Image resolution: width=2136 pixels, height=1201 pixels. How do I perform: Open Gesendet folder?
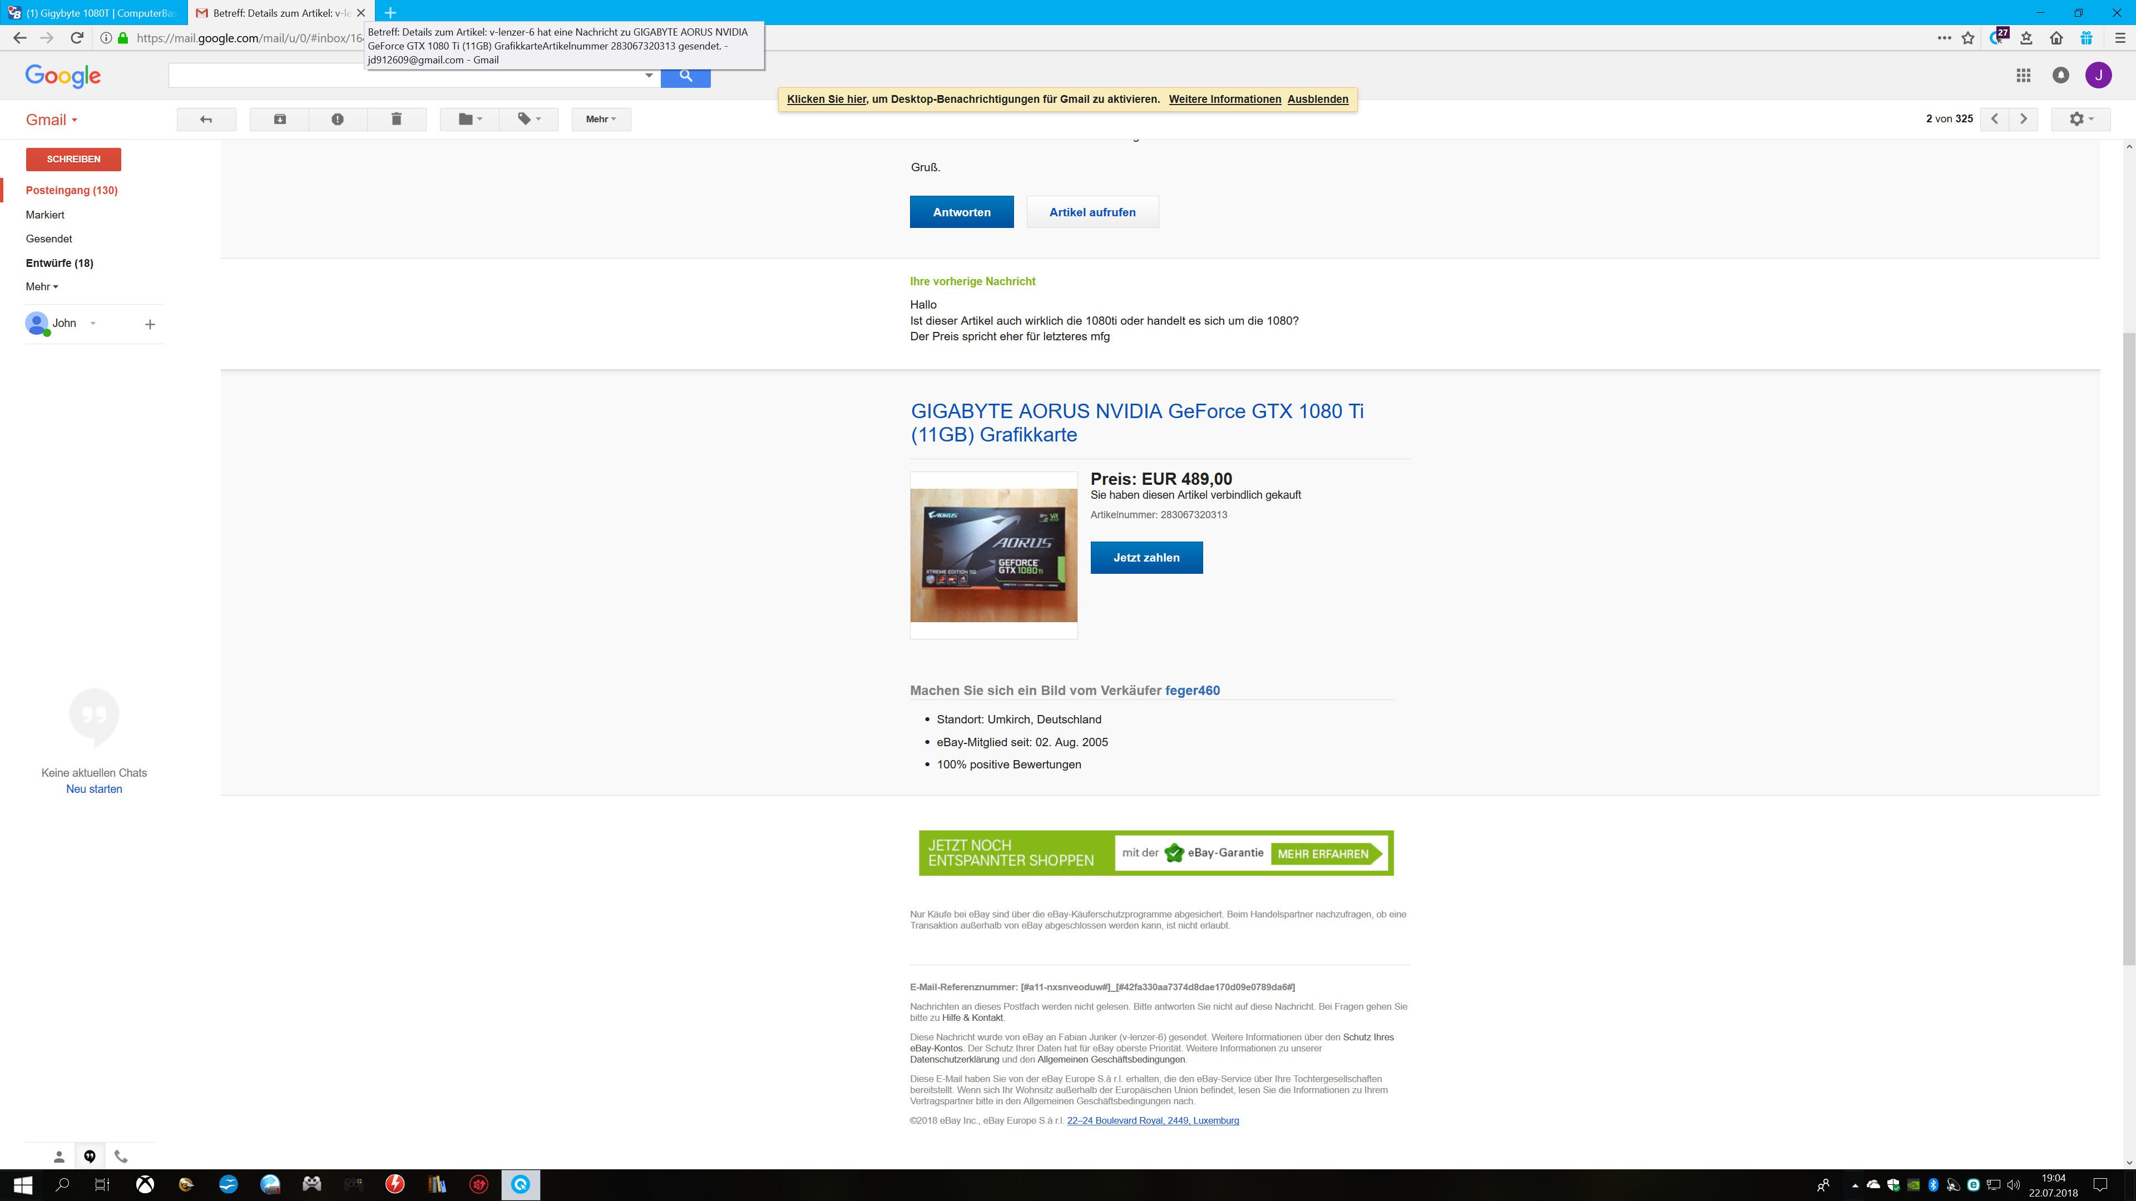click(x=49, y=239)
